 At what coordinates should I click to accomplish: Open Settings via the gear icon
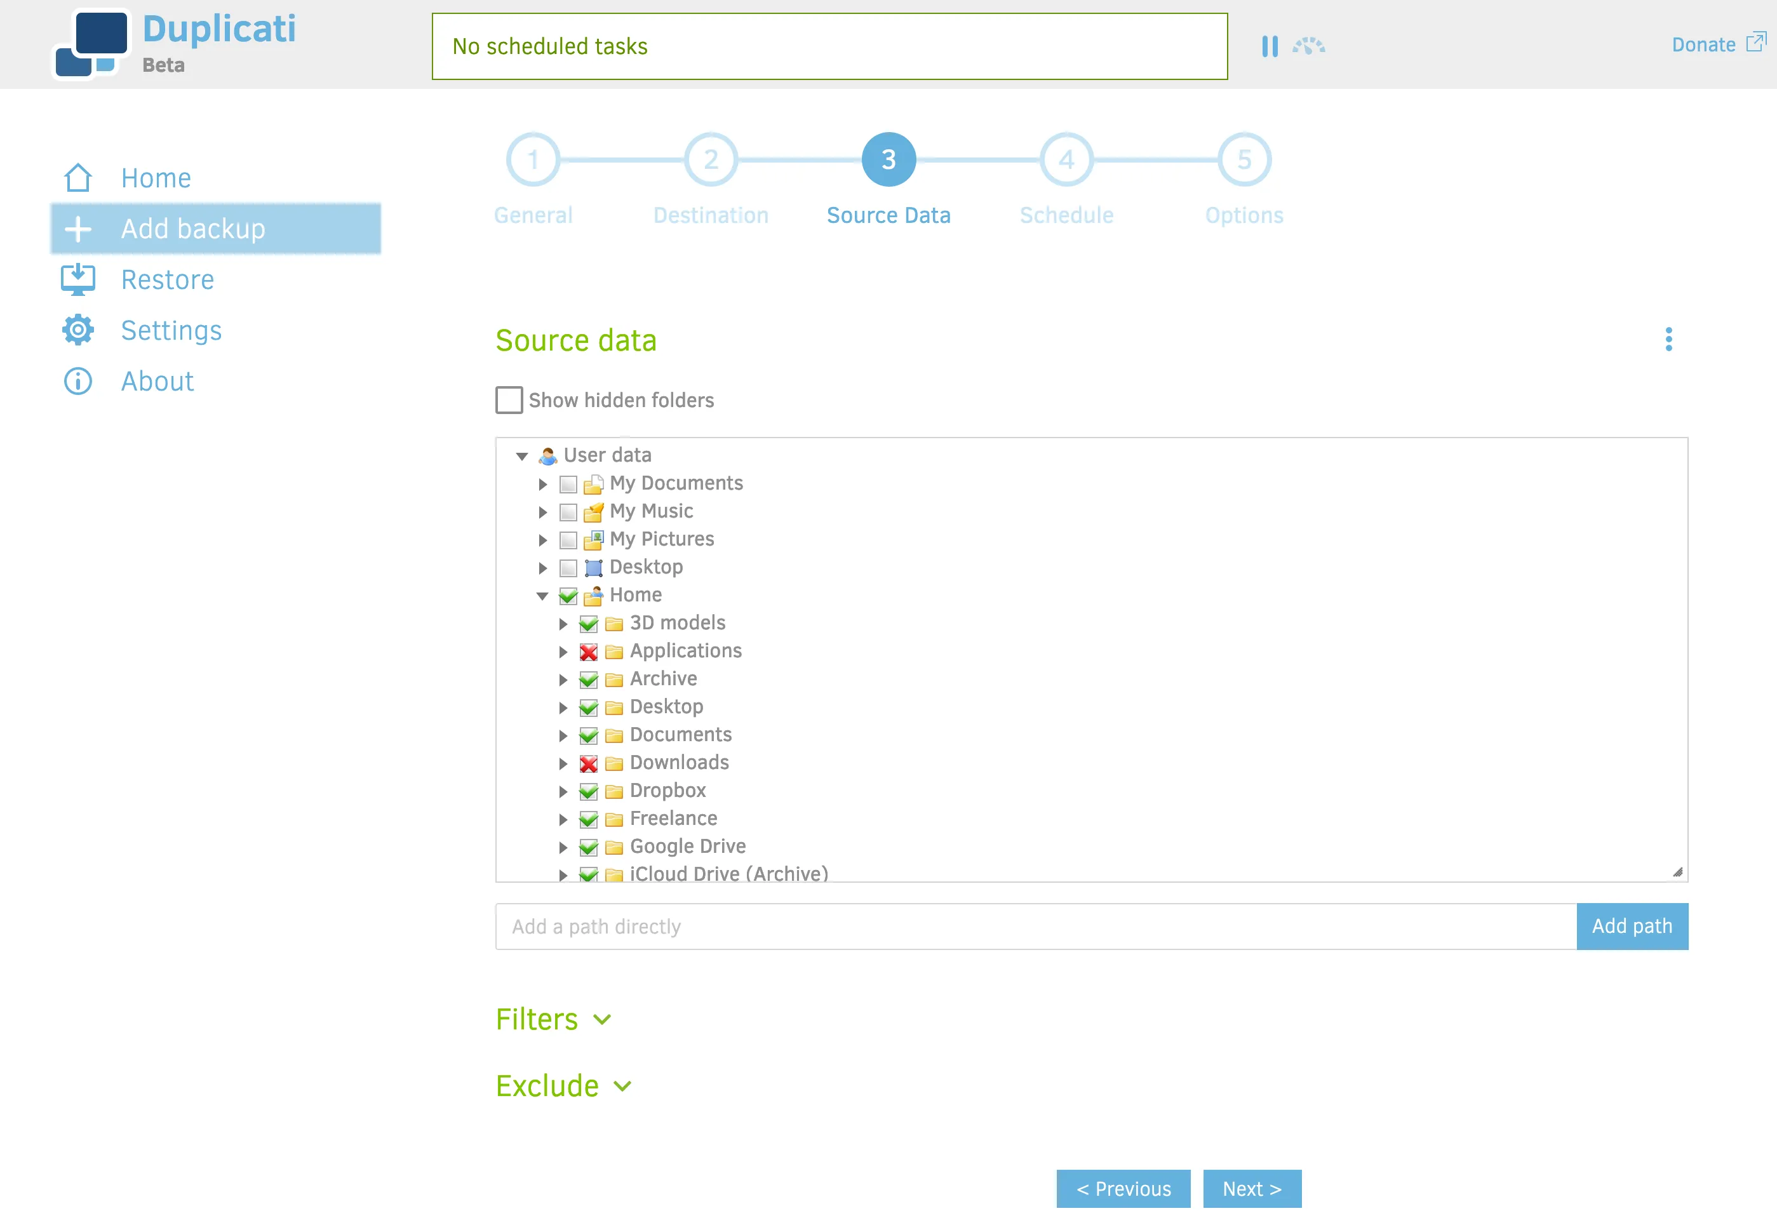[x=77, y=330]
